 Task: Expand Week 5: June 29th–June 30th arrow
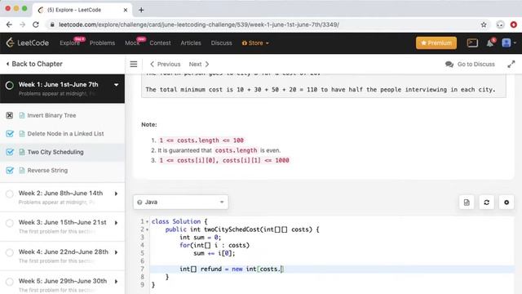tap(116, 281)
